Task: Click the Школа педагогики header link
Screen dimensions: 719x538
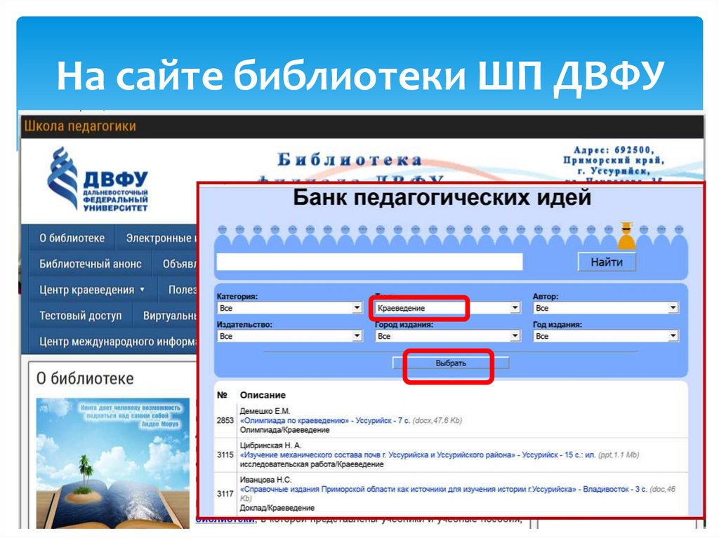Action: [80, 126]
